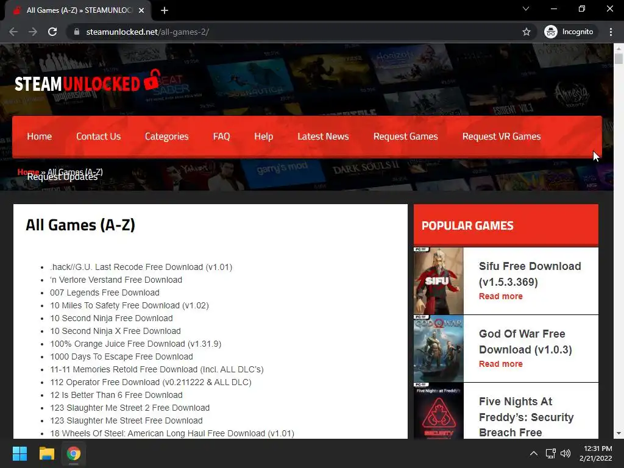Click the address bar URL

147,32
